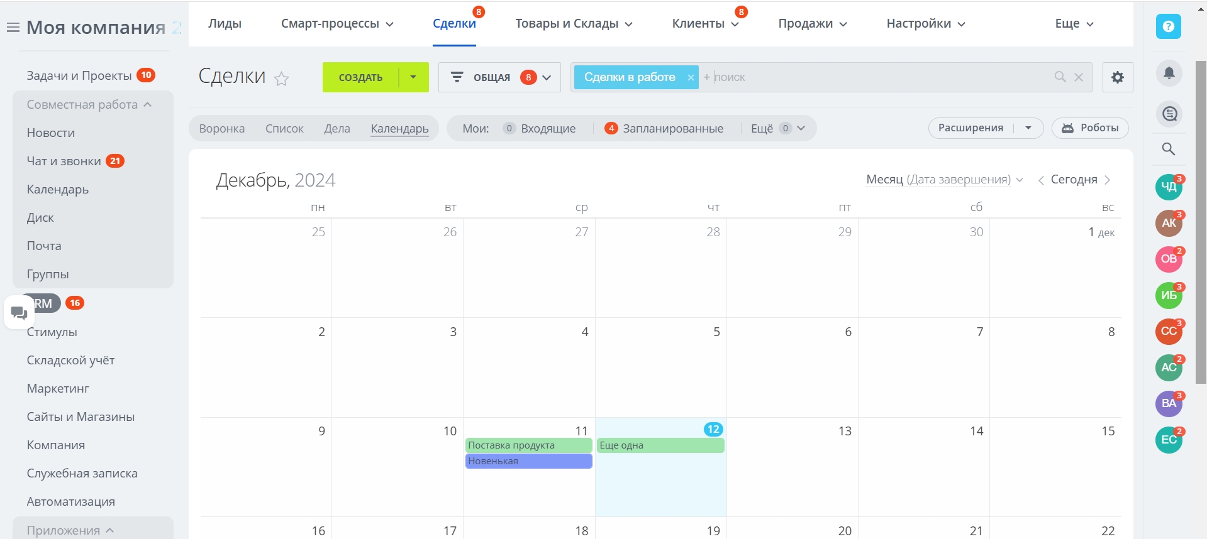Open the floating chat bubble widget
The height and width of the screenshot is (539, 1207).
click(x=19, y=312)
